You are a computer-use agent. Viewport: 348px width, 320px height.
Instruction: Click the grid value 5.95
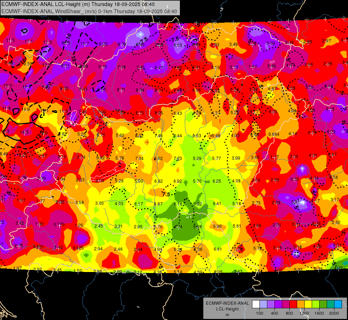(217, 226)
